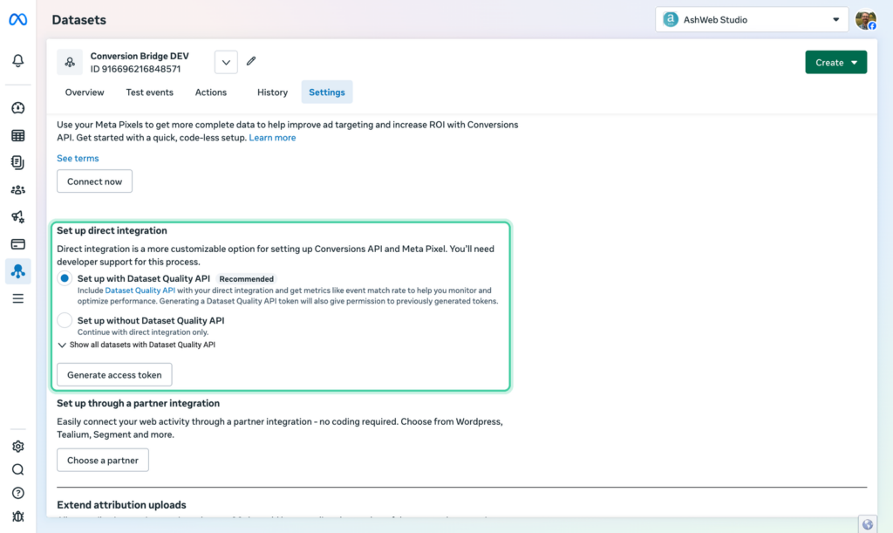This screenshot has width=893, height=533.
Task: Click the dataset icon beside Conversion Bridge DEV
Action: click(x=70, y=62)
